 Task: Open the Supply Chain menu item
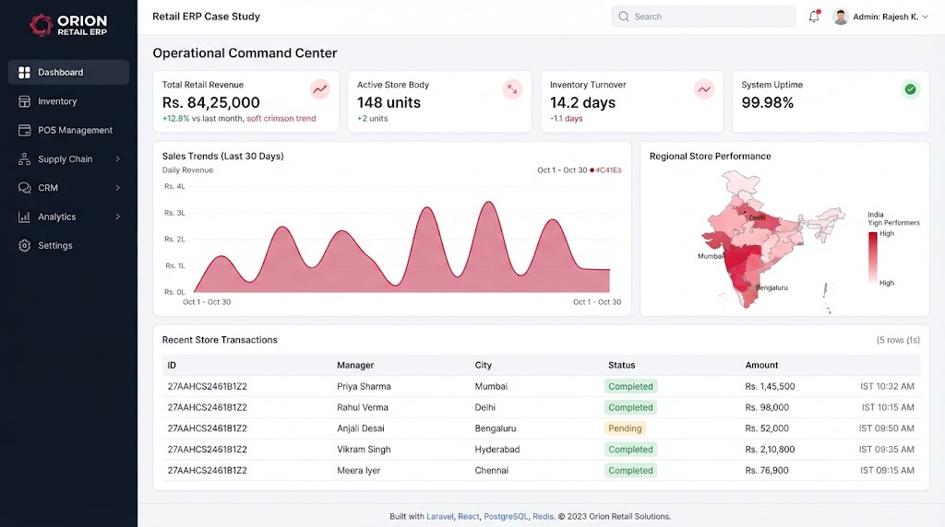(x=68, y=158)
